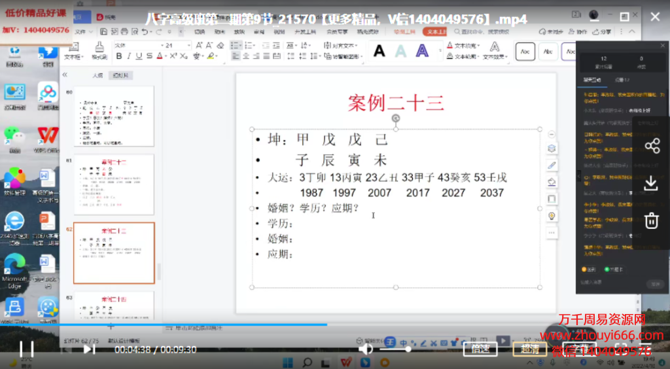Clear formatting with the eraser icon
Screen dimensions: 670x369
(x=220, y=45)
